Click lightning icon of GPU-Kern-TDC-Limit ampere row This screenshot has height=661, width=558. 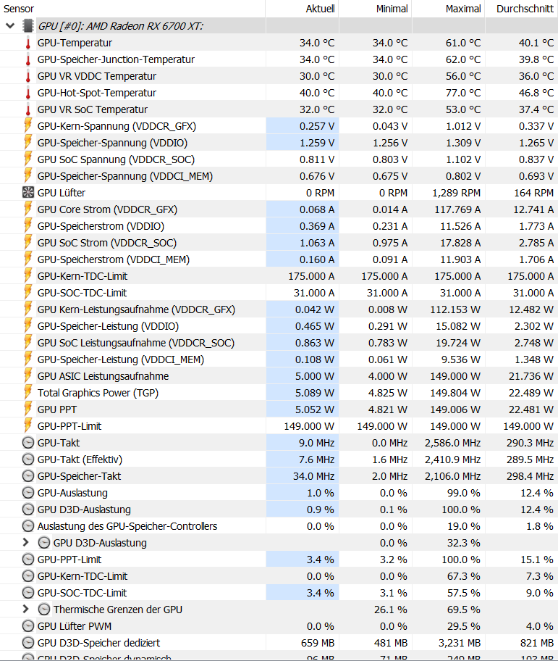[28, 276]
